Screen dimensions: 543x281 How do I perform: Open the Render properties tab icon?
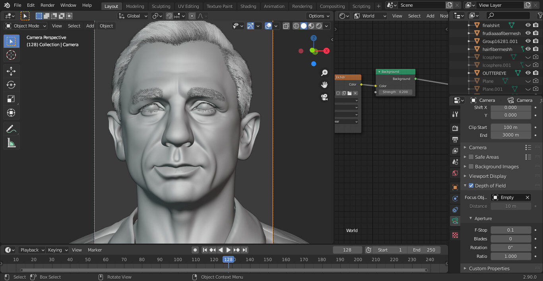[455, 128]
